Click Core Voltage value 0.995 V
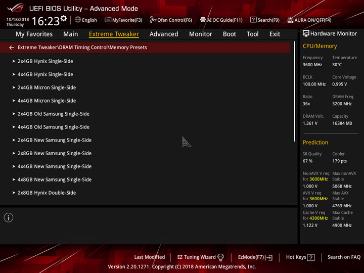Image resolution: width=364 pixels, height=273 pixels. pos(339,84)
